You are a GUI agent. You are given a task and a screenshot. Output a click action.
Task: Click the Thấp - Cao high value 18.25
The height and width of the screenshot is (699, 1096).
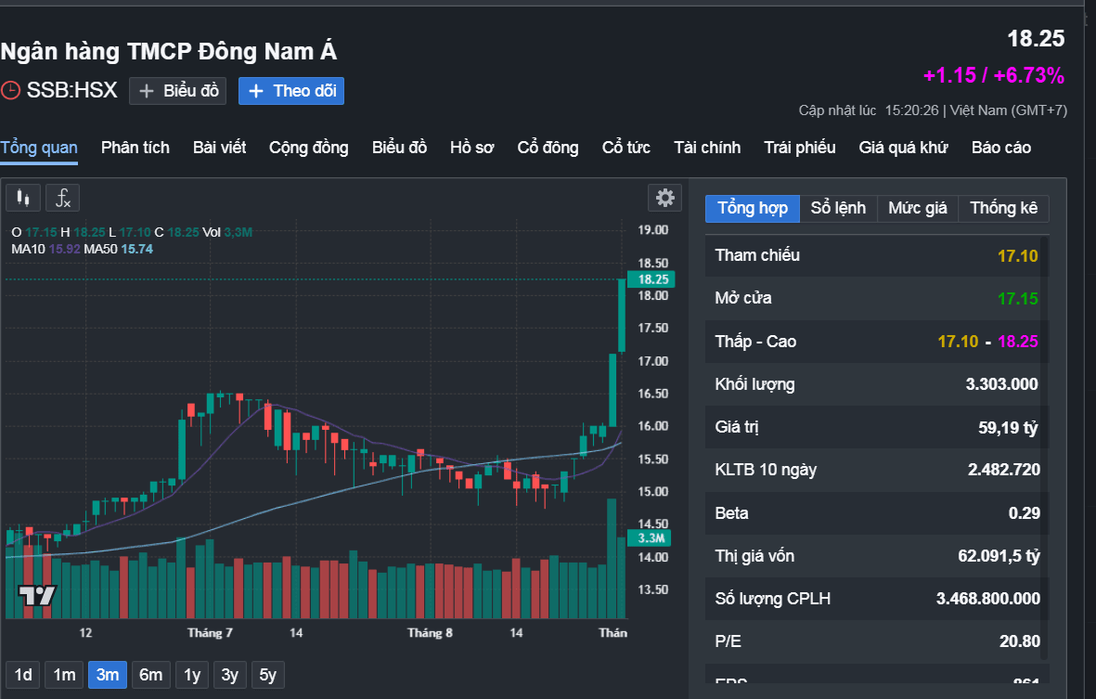[x=1018, y=342]
